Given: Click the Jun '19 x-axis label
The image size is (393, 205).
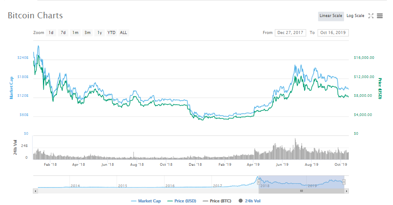Looking at the screenshot, I should pos(282,164).
